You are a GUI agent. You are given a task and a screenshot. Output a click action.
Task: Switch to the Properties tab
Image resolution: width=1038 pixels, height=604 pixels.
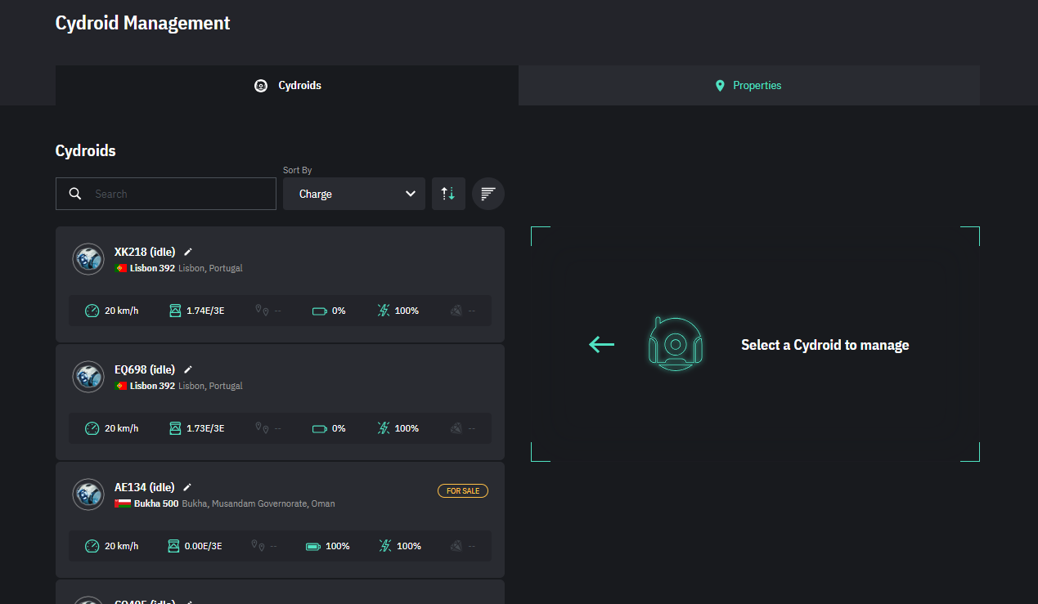click(x=748, y=85)
